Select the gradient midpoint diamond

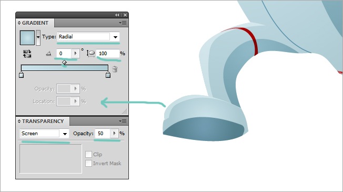coord(64,63)
